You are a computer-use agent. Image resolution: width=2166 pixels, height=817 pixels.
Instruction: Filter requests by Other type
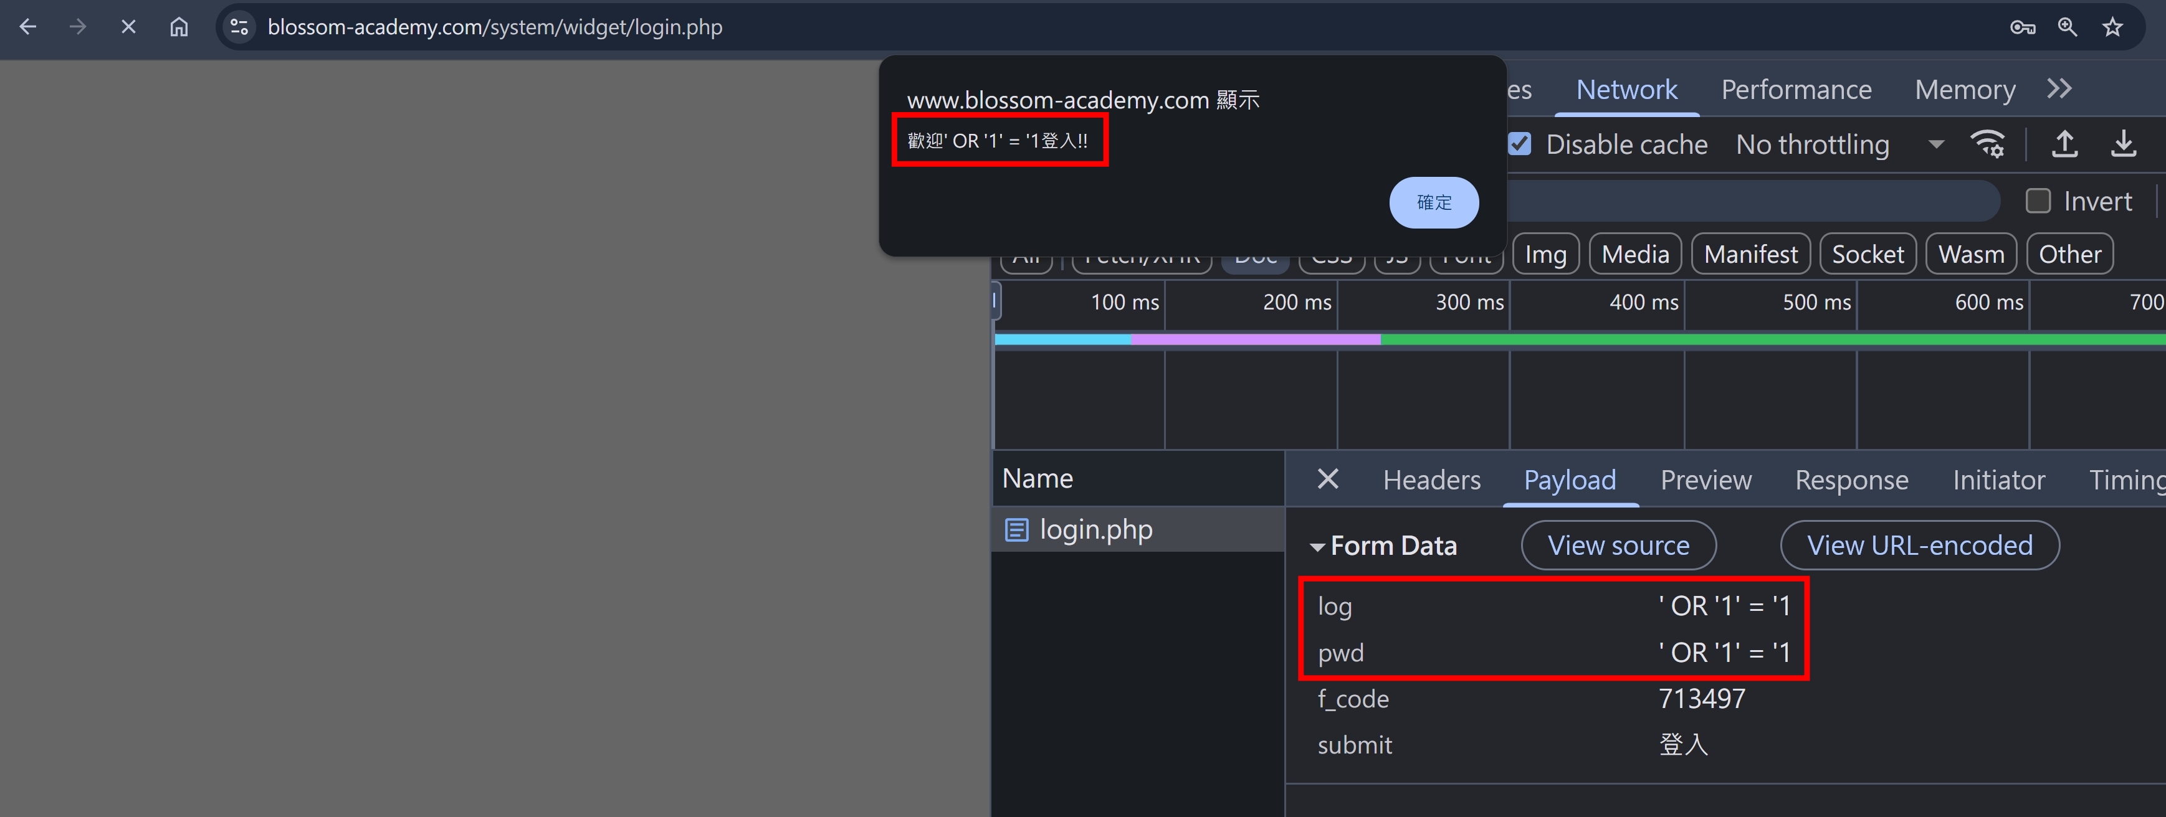2069,254
